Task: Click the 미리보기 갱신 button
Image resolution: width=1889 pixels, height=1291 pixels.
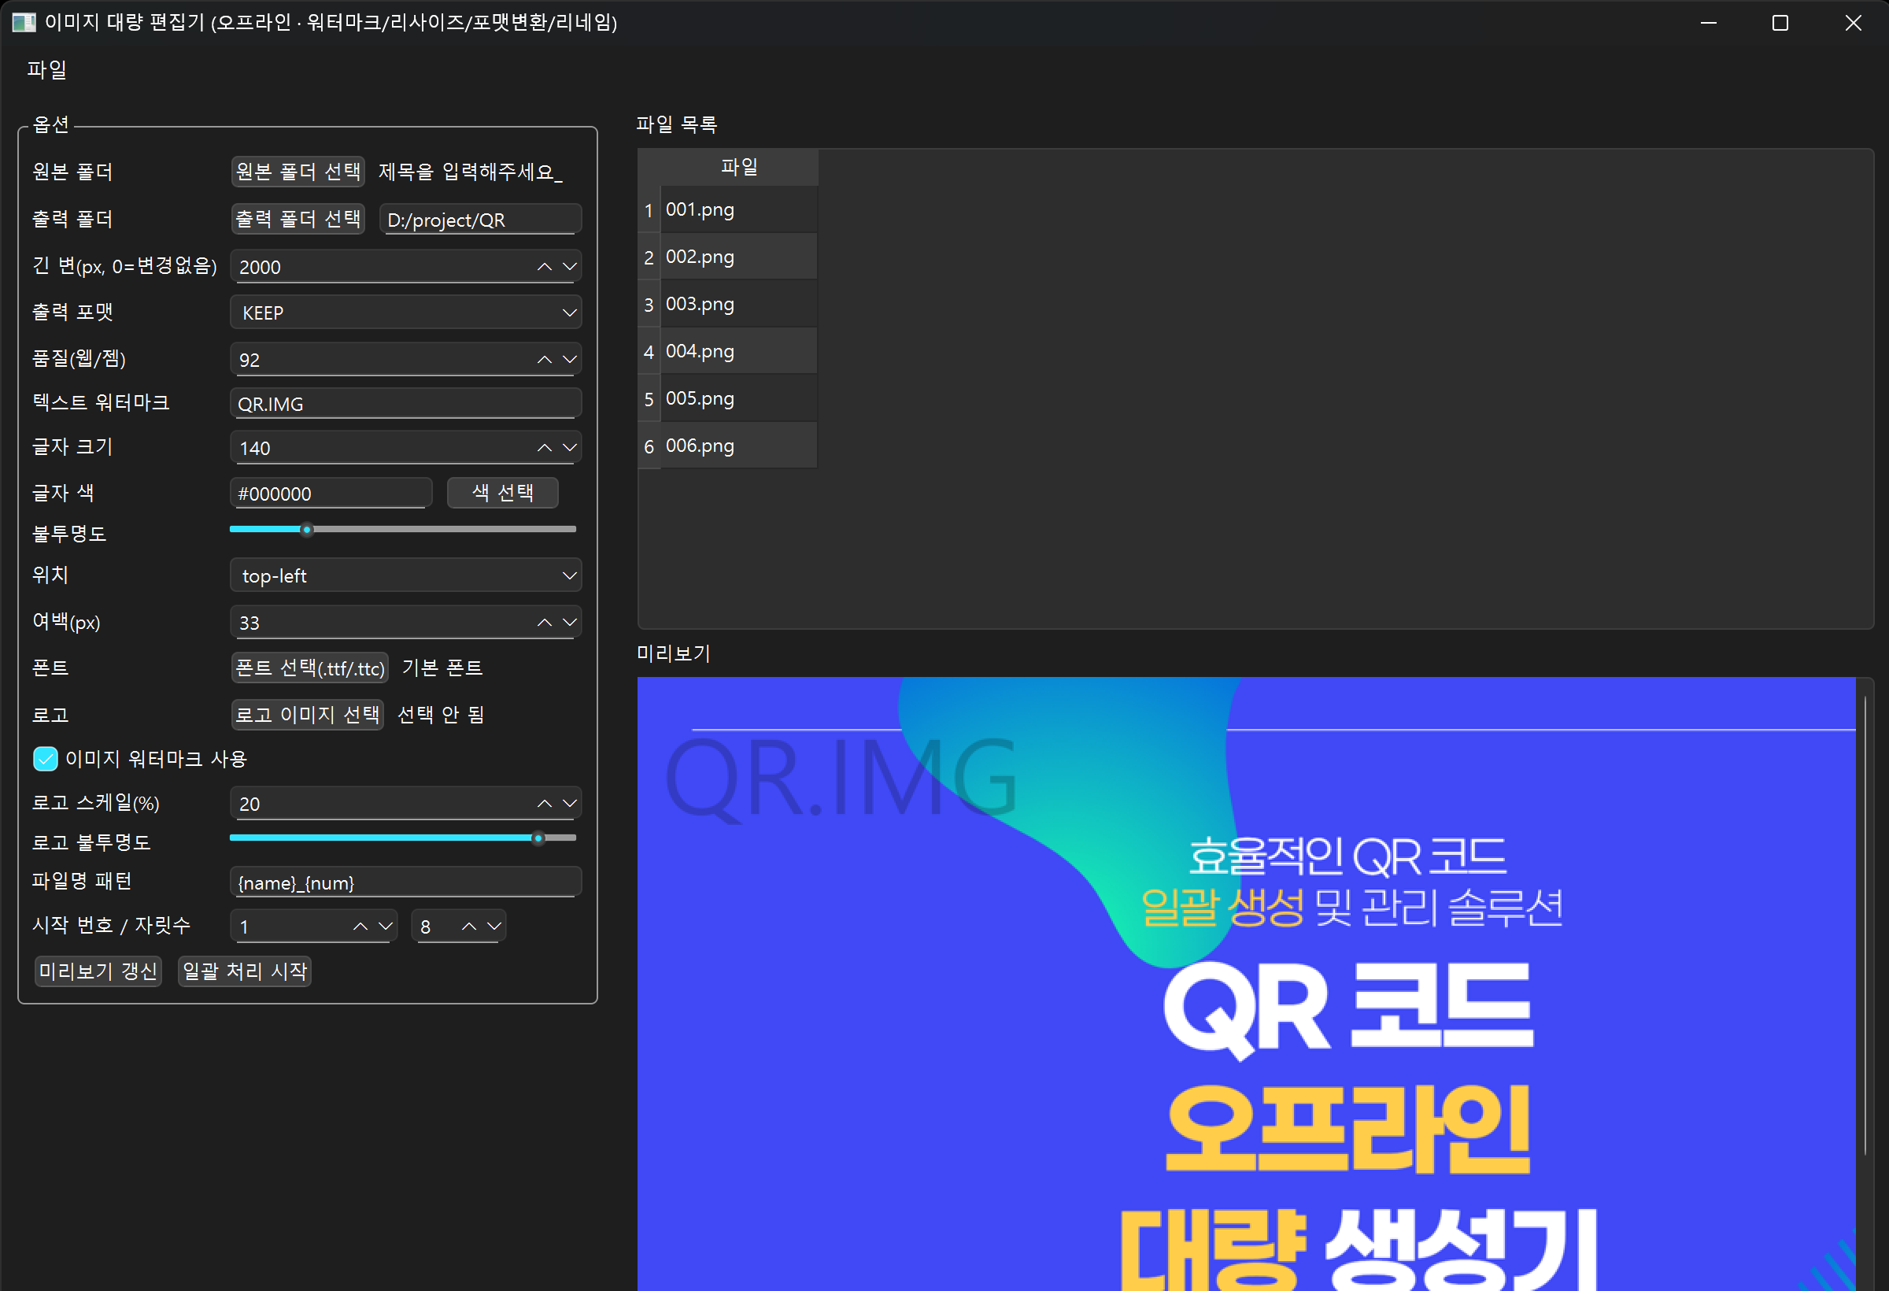Action: (x=98, y=971)
